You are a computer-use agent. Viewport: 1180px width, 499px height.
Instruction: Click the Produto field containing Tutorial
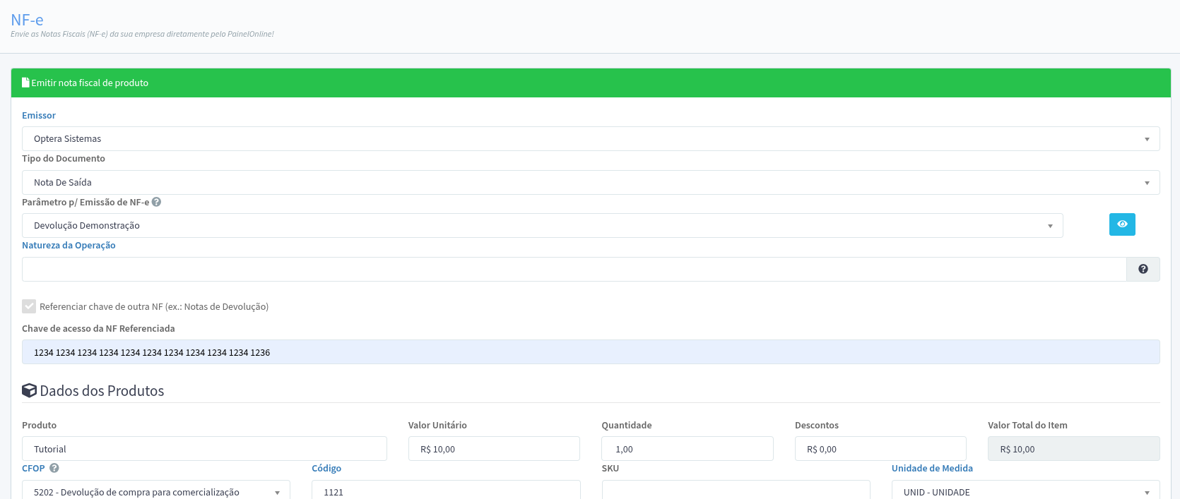click(204, 449)
